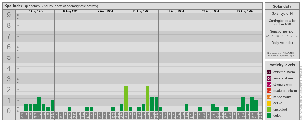
Task: Click the large 5 on the Kp axis
Action: pos(9,57)
